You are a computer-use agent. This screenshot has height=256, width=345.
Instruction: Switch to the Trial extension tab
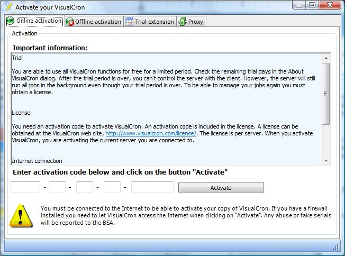(x=149, y=22)
